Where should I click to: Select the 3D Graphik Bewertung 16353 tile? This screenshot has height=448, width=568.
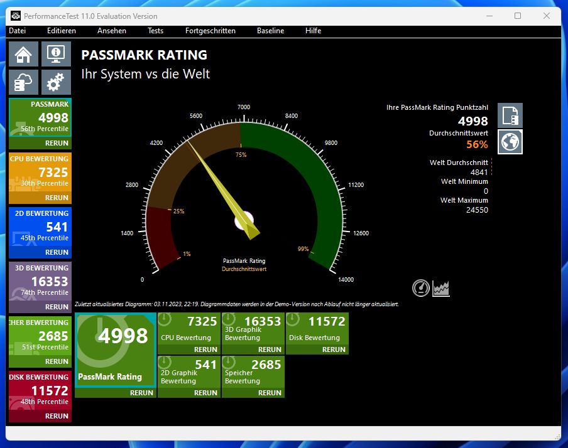click(253, 329)
